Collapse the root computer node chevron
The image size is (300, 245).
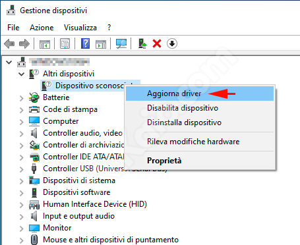pos(9,63)
